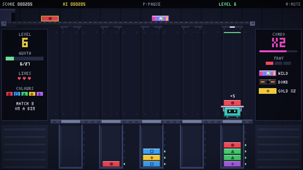The width and height of the screenshot is (303, 170).
Task: Click the empty fourth bin
Action: click(192, 146)
